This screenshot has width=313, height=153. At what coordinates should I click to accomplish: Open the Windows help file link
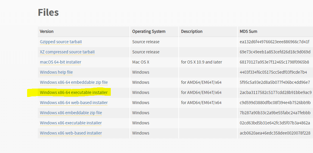pyautogui.click(x=56, y=72)
